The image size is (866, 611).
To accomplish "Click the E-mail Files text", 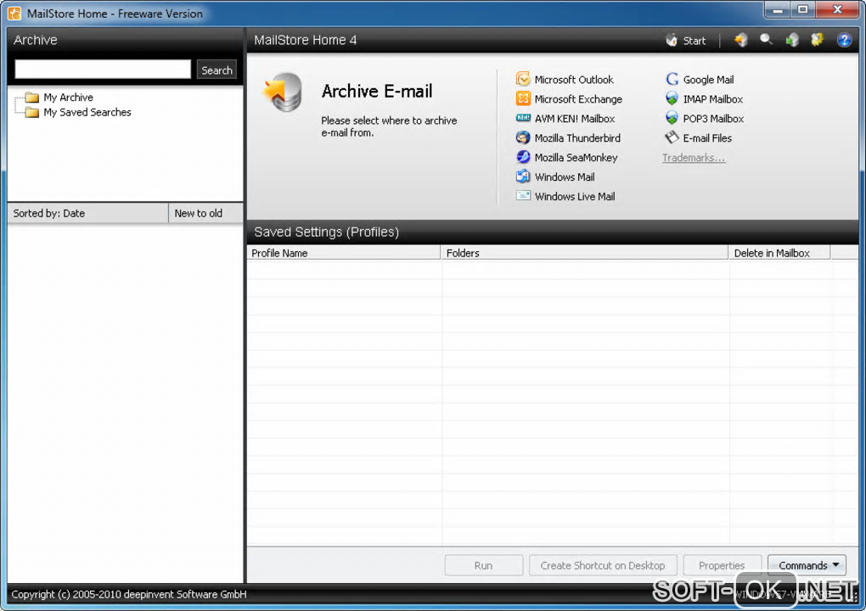I will pos(707,138).
